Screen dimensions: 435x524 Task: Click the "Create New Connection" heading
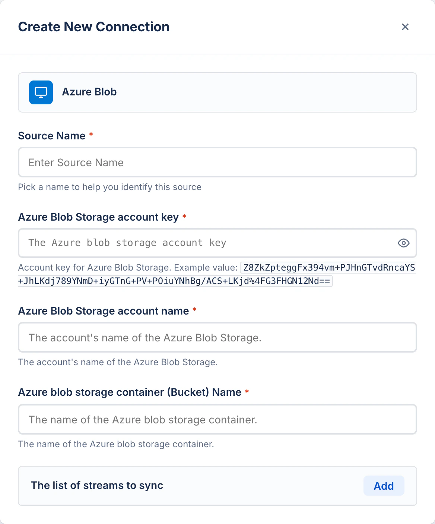[94, 27]
